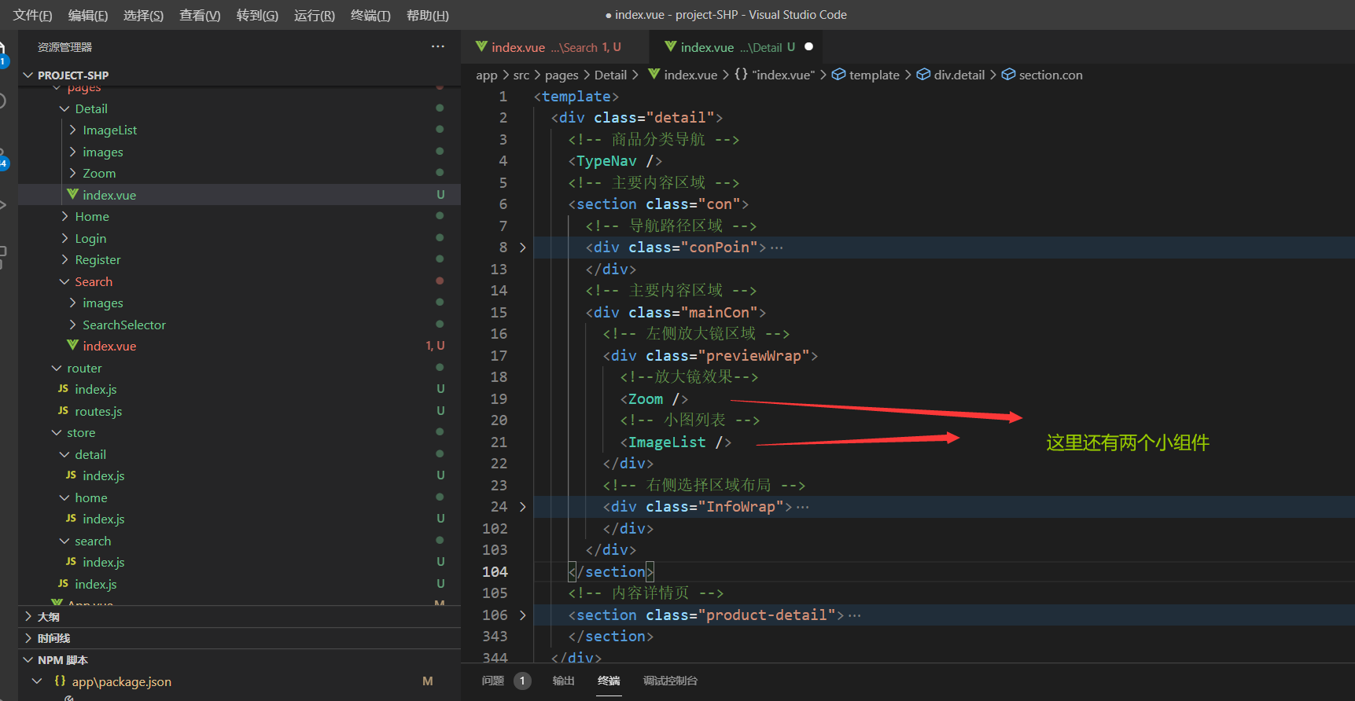
Task: Click Vue icon of Search index.vue in tree
Action: point(72,345)
